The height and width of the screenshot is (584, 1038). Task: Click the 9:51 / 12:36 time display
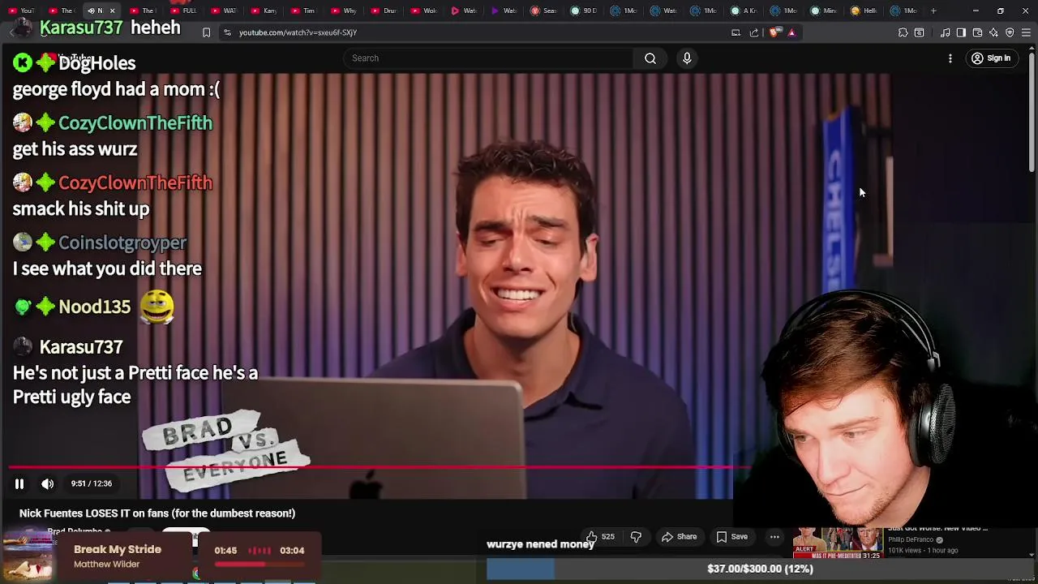[91, 483]
